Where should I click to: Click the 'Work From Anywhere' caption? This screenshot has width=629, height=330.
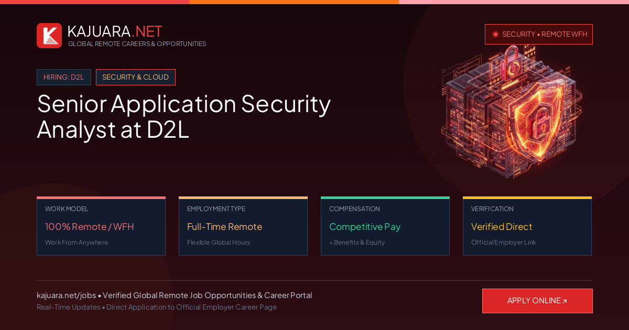click(x=77, y=243)
